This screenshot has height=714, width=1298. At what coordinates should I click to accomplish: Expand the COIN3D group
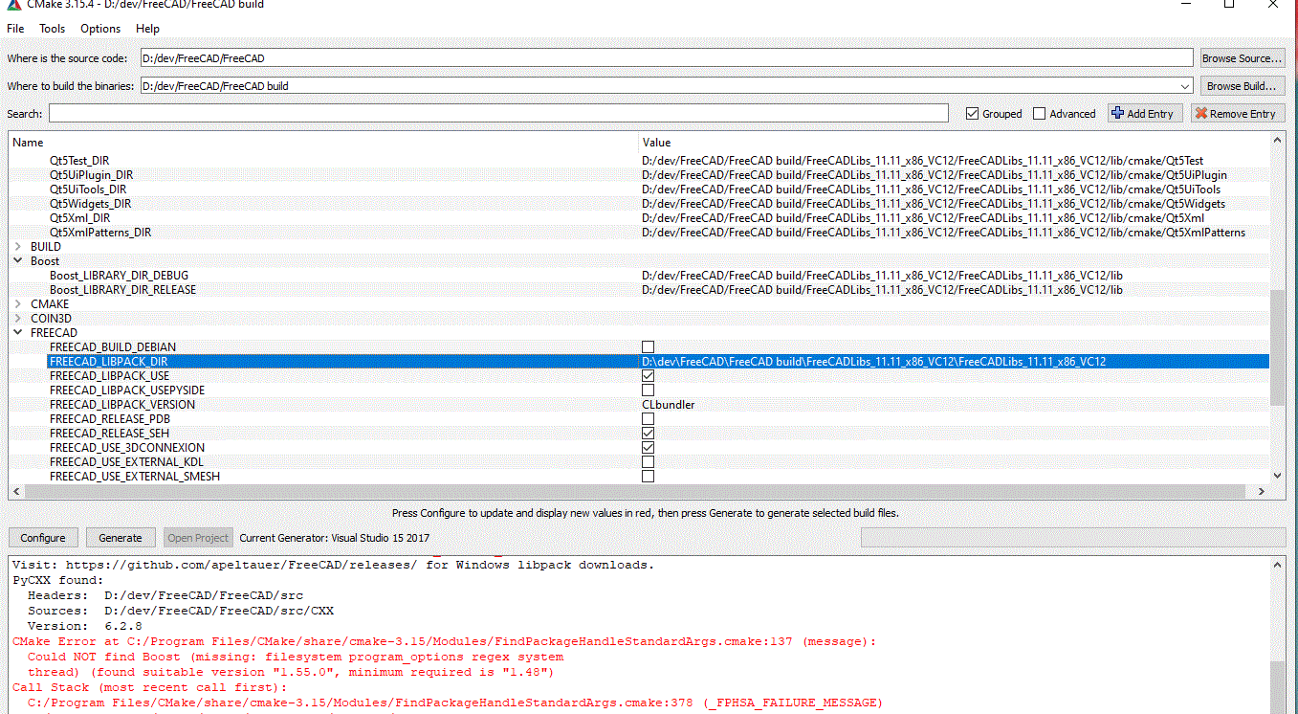[18, 318]
